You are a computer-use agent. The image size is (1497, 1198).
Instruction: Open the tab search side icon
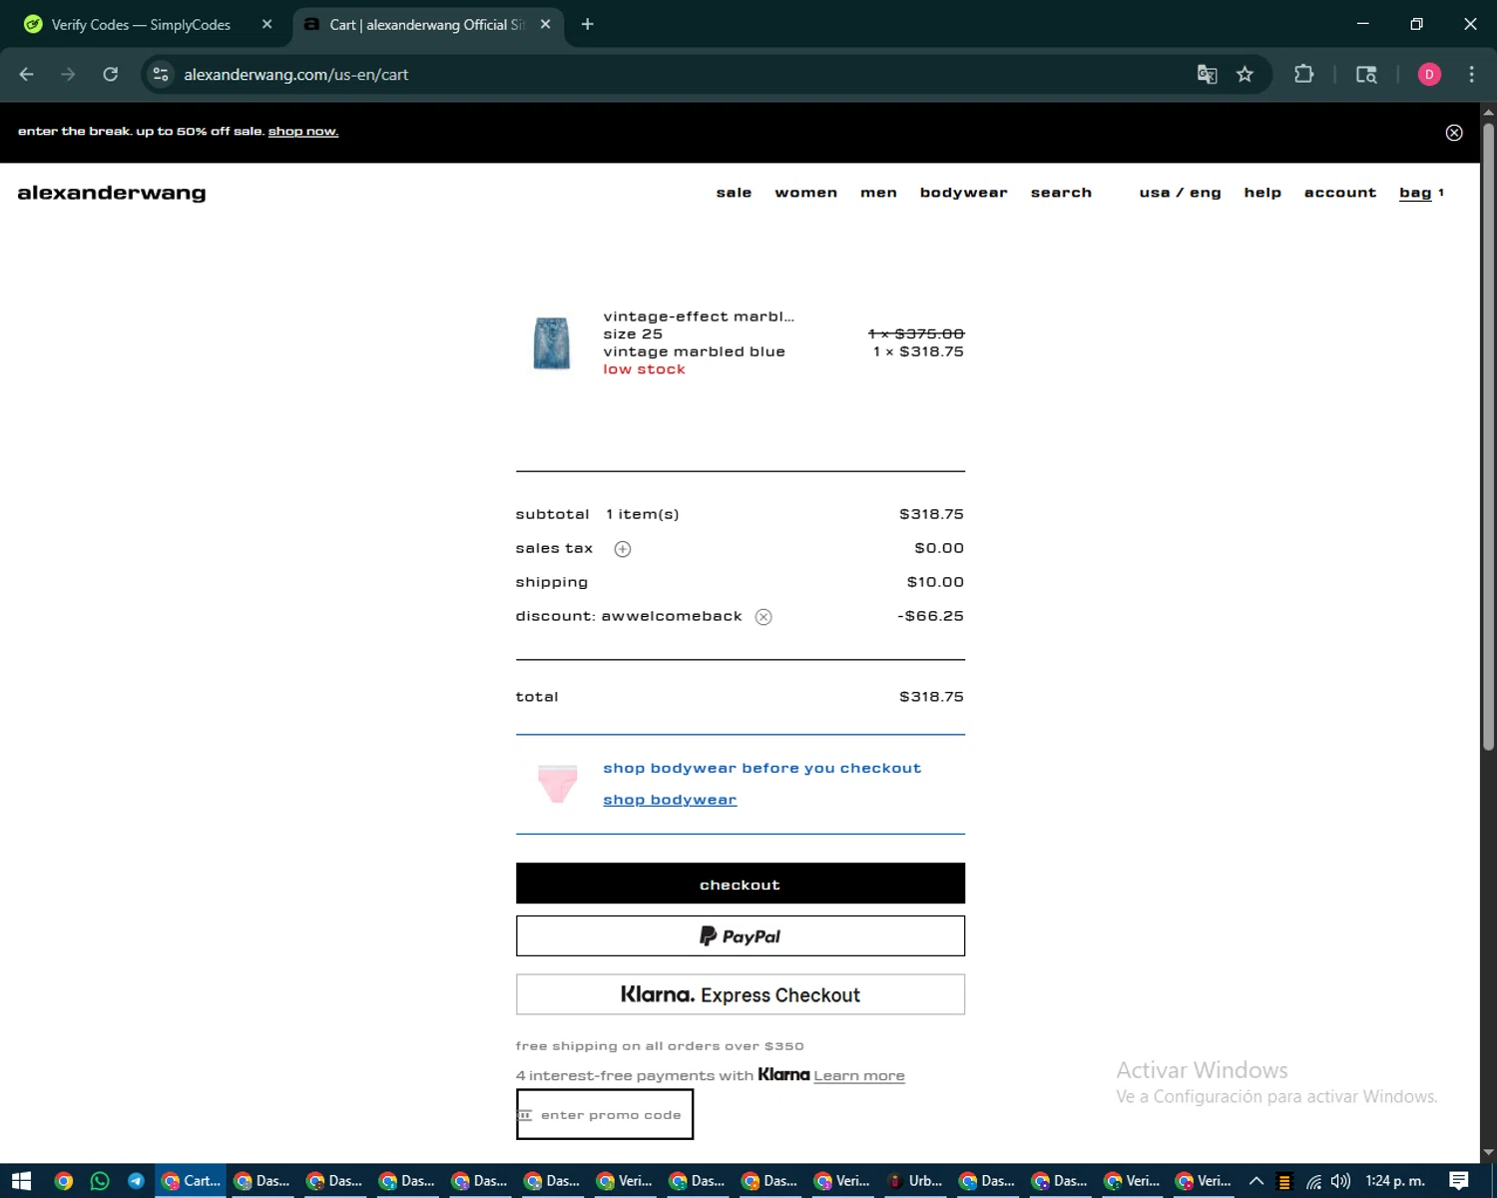(x=1366, y=74)
